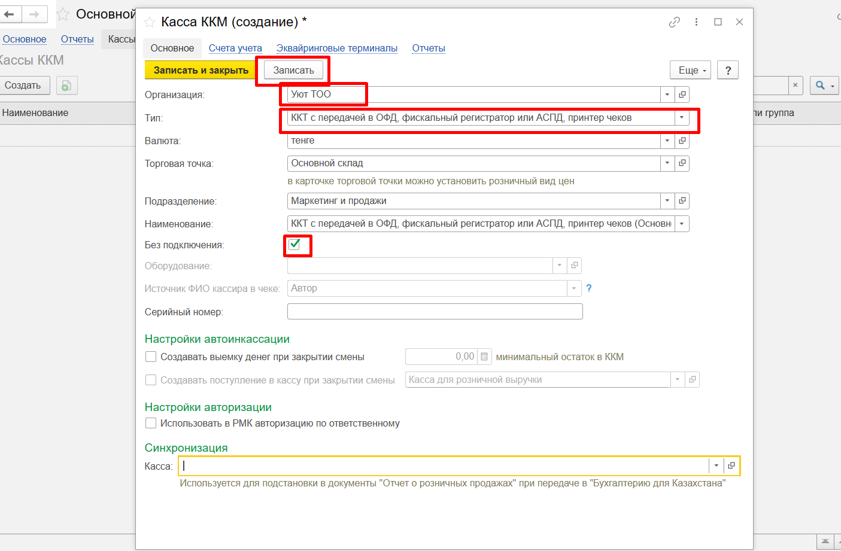
Task: Open the three-dot menu in dialog header
Action: 696,22
